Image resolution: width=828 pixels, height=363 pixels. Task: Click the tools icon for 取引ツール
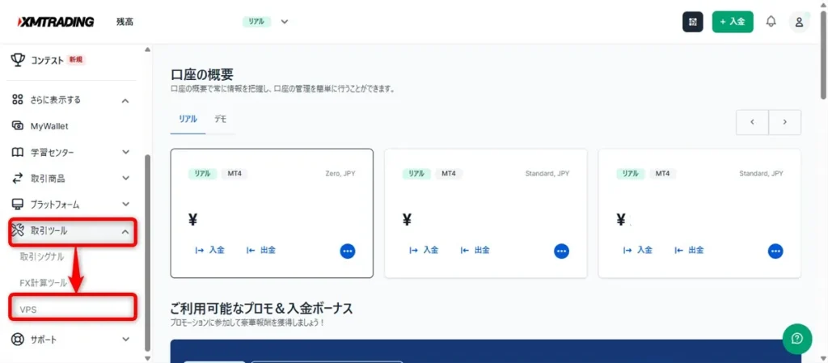pos(18,230)
